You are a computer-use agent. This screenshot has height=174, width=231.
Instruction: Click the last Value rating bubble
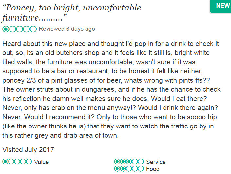coord(29,162)
